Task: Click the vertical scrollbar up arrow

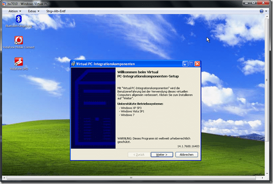Action: coord(267,16)
